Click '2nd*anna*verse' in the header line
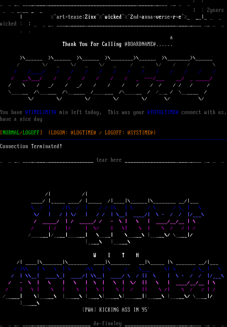The image size is (227, 327). click(150, 17)
